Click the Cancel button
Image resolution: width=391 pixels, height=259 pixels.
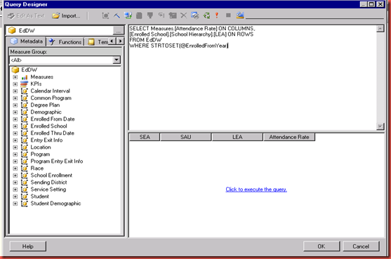point(361,246)
